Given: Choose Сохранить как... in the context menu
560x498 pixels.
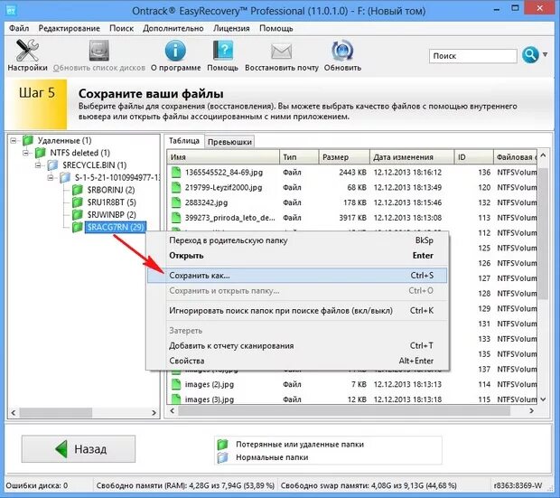Looking at the screenshot, I should click(297, 276).
